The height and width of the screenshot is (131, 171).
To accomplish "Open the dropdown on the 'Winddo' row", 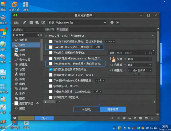I will point(100,80).
